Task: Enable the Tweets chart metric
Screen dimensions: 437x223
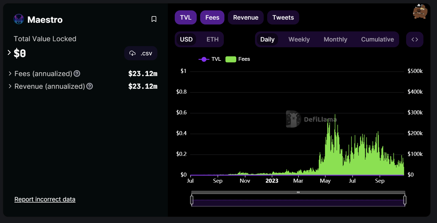Action: click(283, 18)
